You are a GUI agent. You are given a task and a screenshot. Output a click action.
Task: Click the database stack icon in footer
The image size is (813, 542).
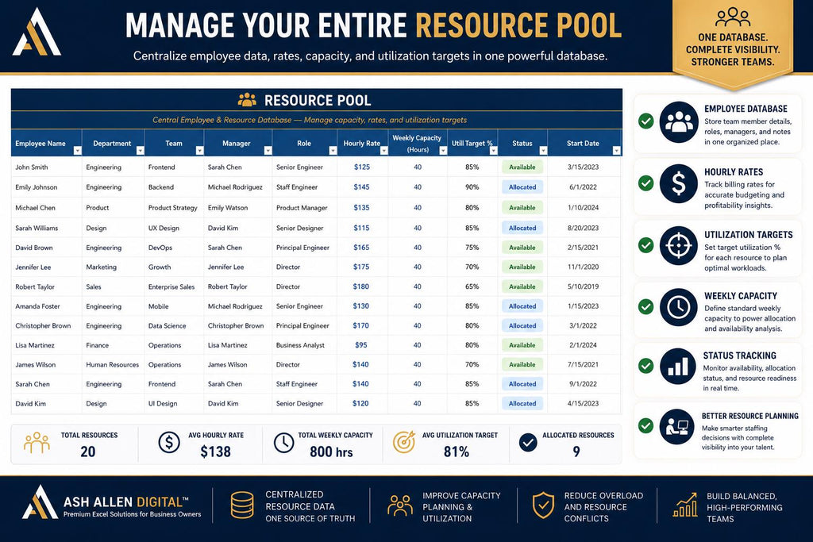coord(242,505)
